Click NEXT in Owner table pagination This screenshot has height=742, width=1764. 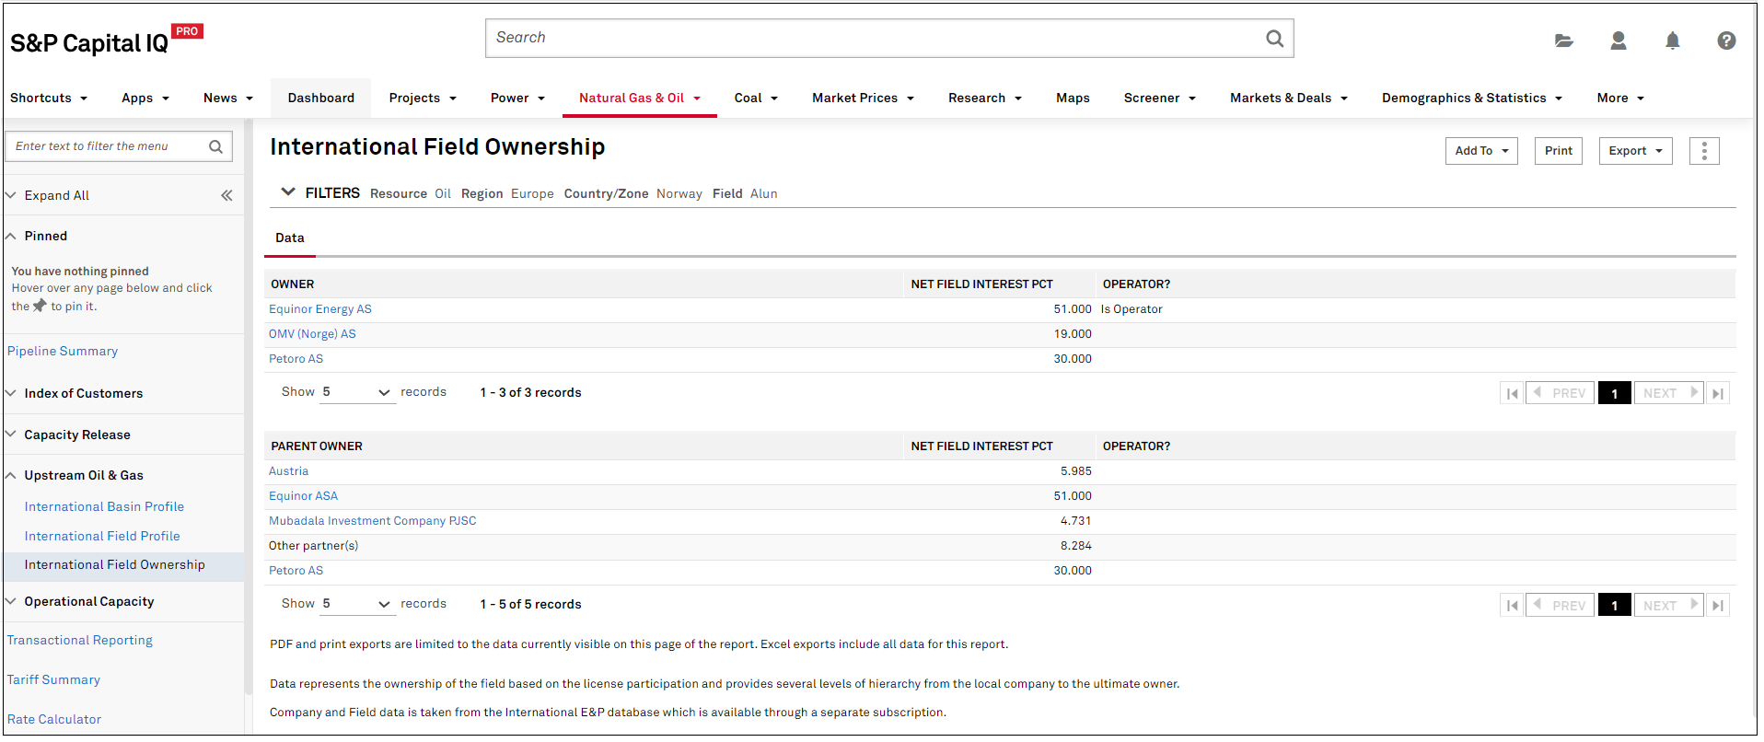(1668, 393)
